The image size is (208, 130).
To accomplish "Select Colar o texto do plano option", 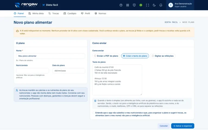I will tap(135, 56).
